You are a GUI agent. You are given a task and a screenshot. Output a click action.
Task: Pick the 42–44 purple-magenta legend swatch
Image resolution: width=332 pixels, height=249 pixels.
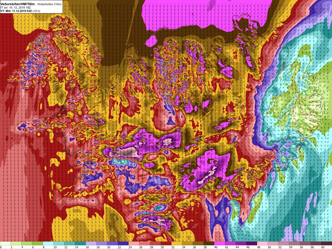click(230, 244)
